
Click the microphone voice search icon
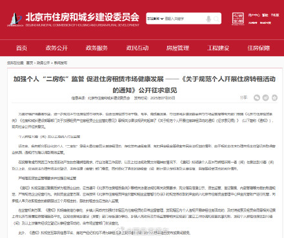208,19
